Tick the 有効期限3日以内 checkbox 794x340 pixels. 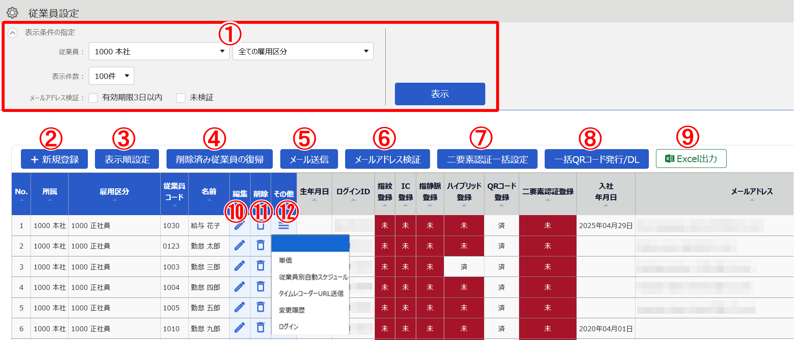click(x=93, y=98)
